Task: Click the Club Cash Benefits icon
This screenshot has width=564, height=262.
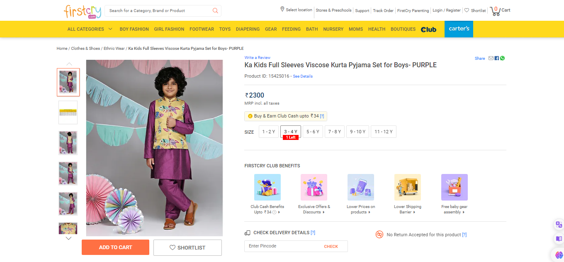Action: [x=267, y=187]
